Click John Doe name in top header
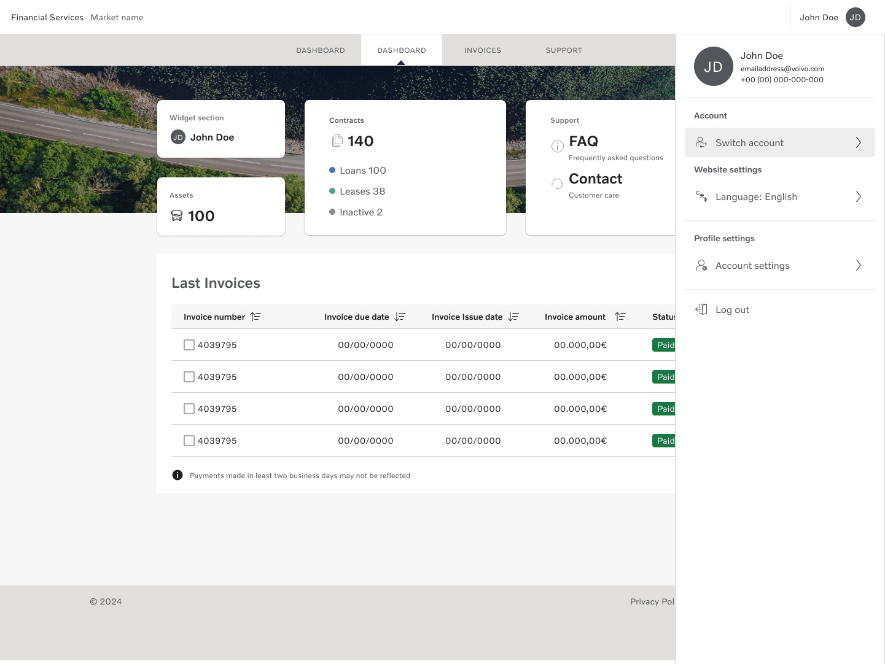 (819, 17)
